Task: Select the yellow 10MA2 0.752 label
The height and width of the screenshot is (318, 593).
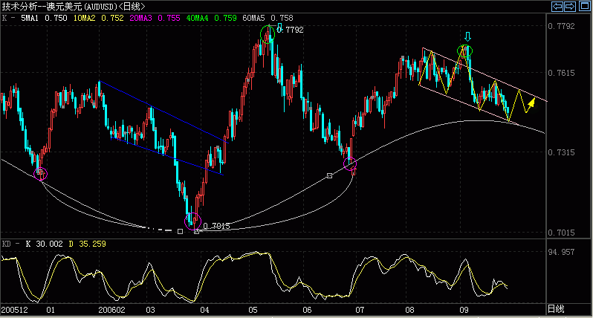Action: [98, 18]
